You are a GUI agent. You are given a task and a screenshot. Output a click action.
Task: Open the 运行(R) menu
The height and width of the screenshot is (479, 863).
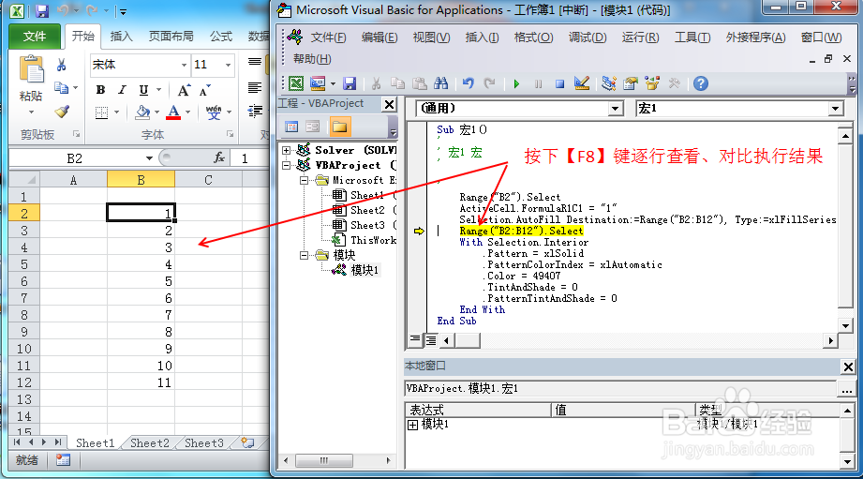pos(640,37)
